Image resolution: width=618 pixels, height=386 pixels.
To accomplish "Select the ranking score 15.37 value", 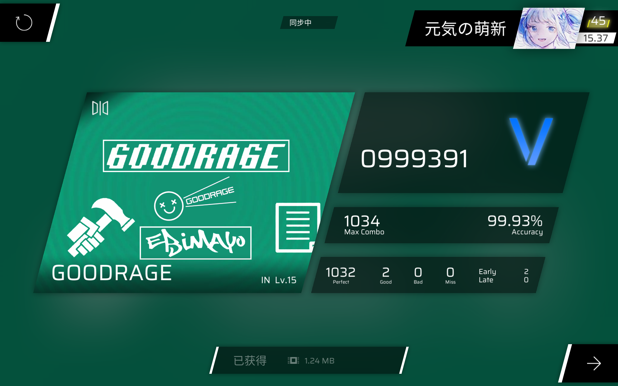I will point(595,38).
